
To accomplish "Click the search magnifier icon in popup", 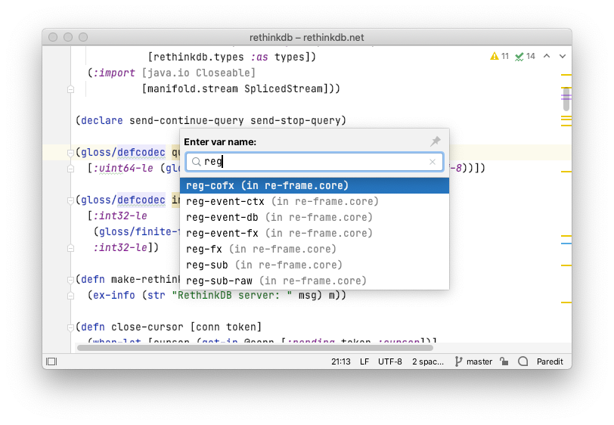I will click(196, 162).
